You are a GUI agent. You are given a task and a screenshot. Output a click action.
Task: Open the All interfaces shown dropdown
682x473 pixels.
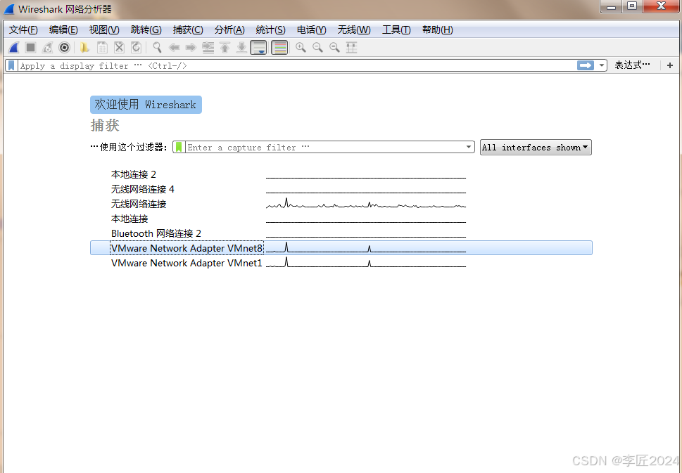[536, 148]
